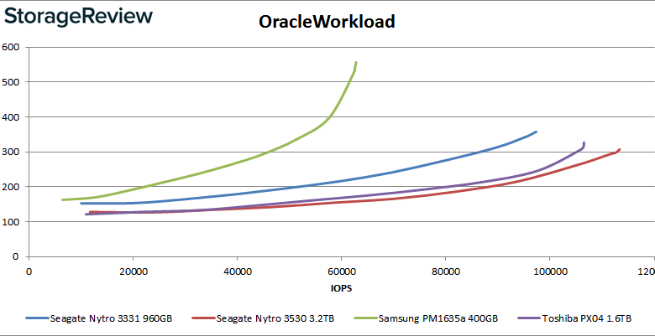Screen dimensions: 655x336
Task: Click the 200 y-axis label
Action: [x=10, y=187]
